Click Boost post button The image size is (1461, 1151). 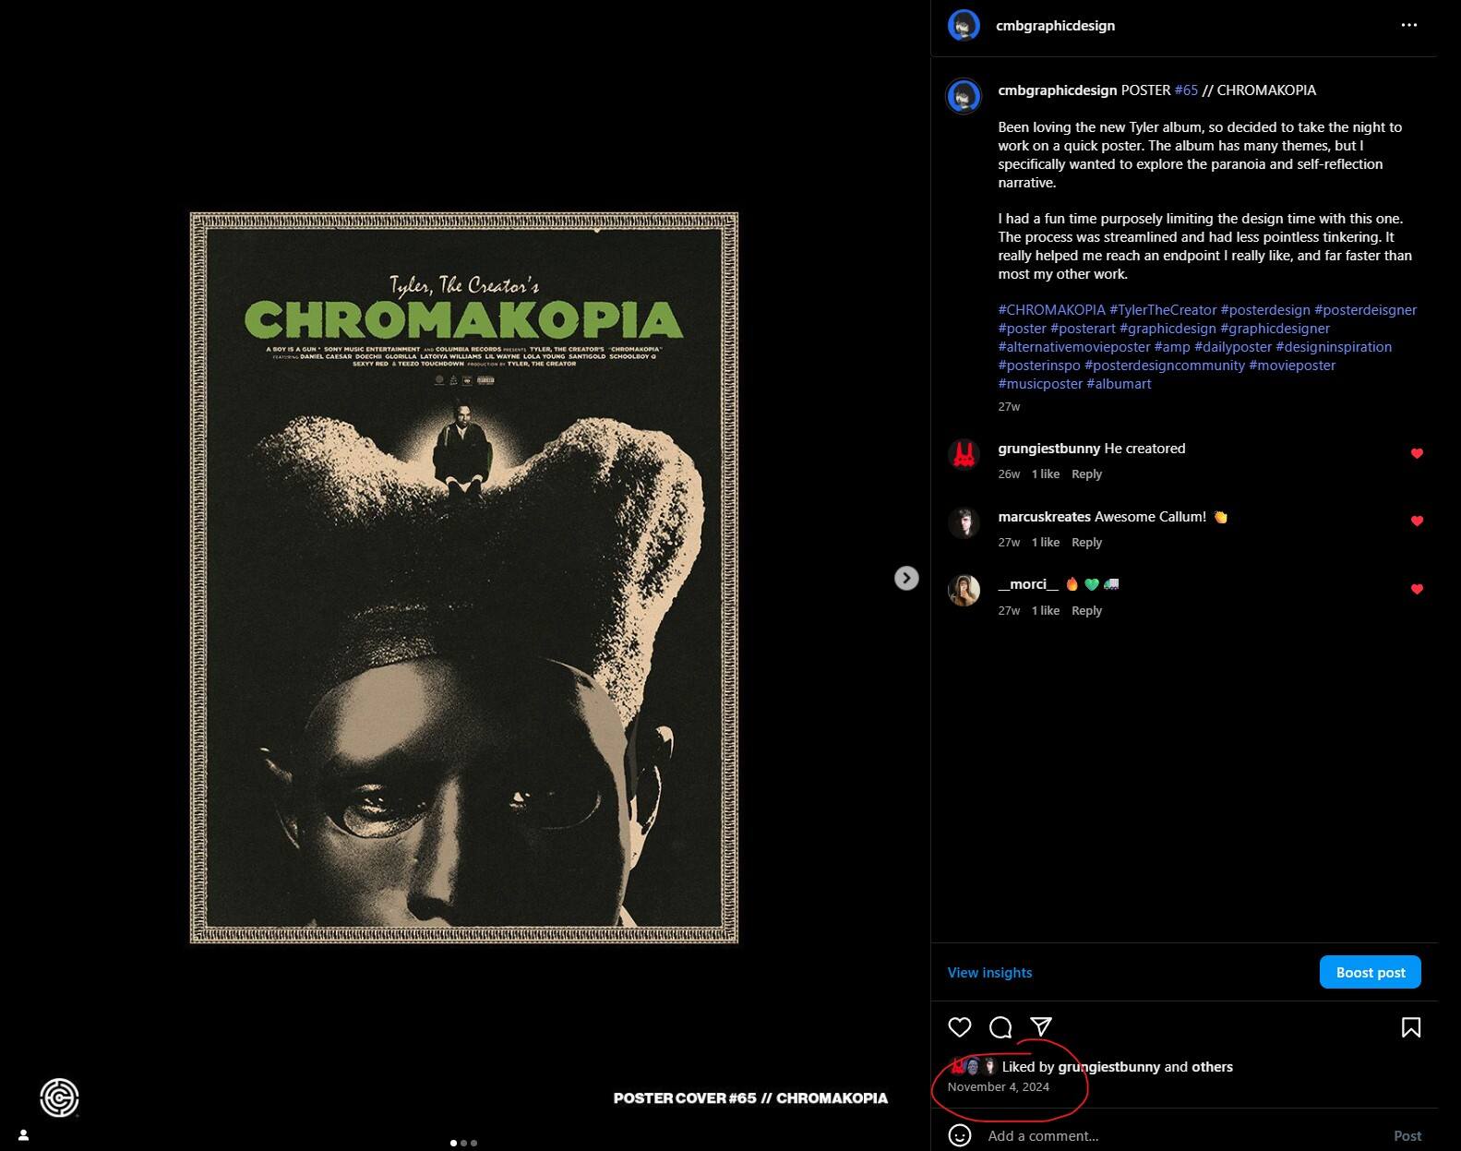[1371, 972]
